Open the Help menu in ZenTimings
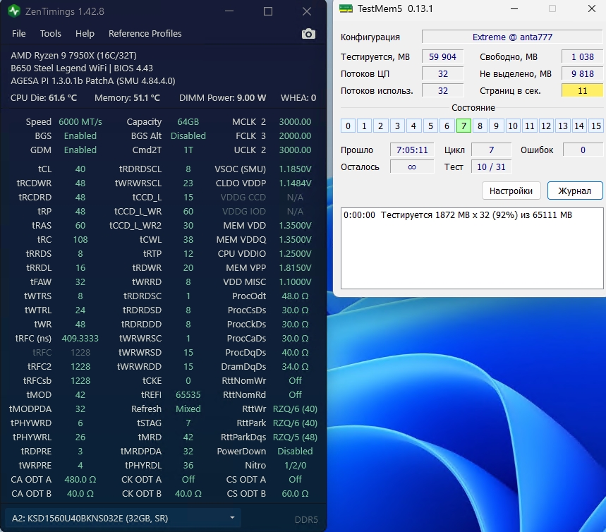Image resolution: width=606 pixels, height=532 pixels. tap(85, 34)
